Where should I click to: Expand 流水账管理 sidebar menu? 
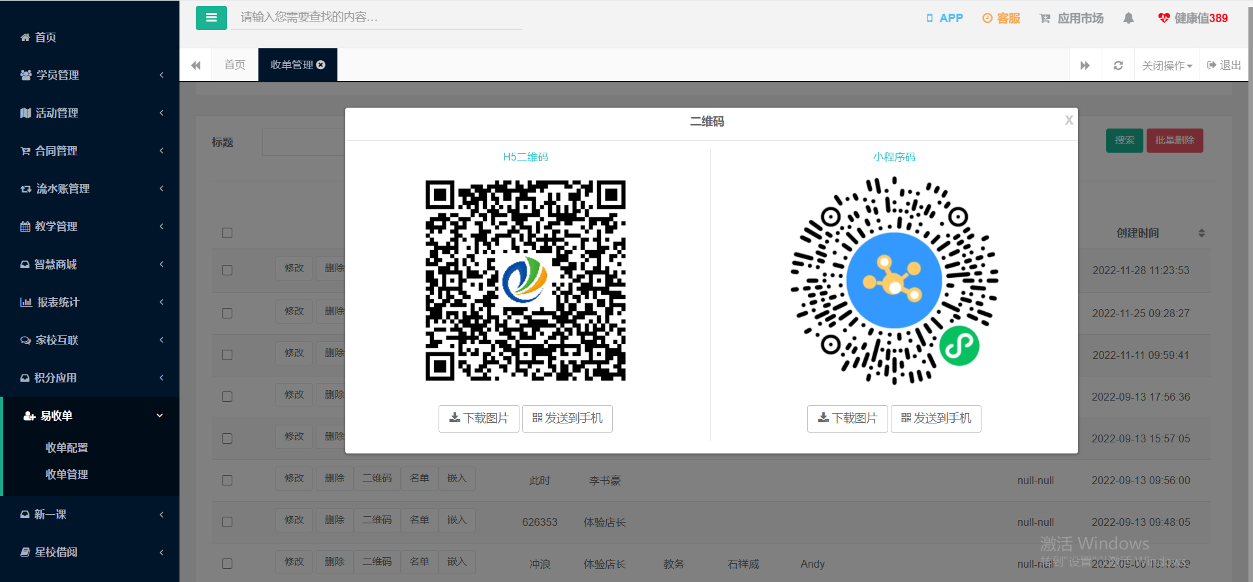point(90,189)
